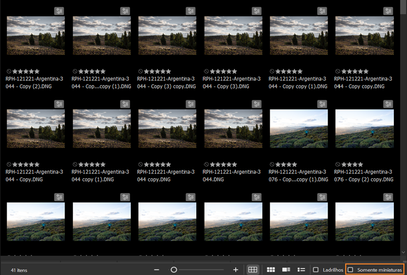The width and height of the screenshot is (407, 275).
Task: Click the reject icon for 044 - Copy copy.DNG
Action: [338, 71]
